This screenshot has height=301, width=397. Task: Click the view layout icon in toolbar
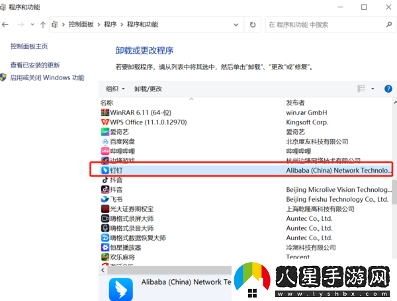[x=361, y=89]
